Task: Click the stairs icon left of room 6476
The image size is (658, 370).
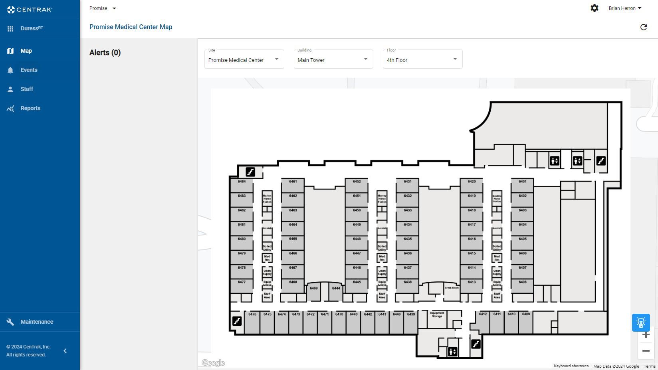Action: pyautogui.click(x=237, y=321)
